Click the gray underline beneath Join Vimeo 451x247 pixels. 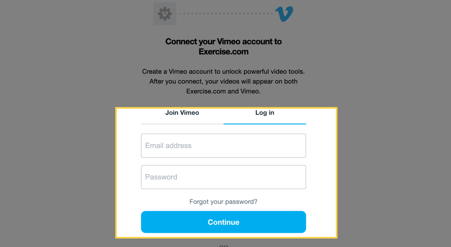[182, 124]
